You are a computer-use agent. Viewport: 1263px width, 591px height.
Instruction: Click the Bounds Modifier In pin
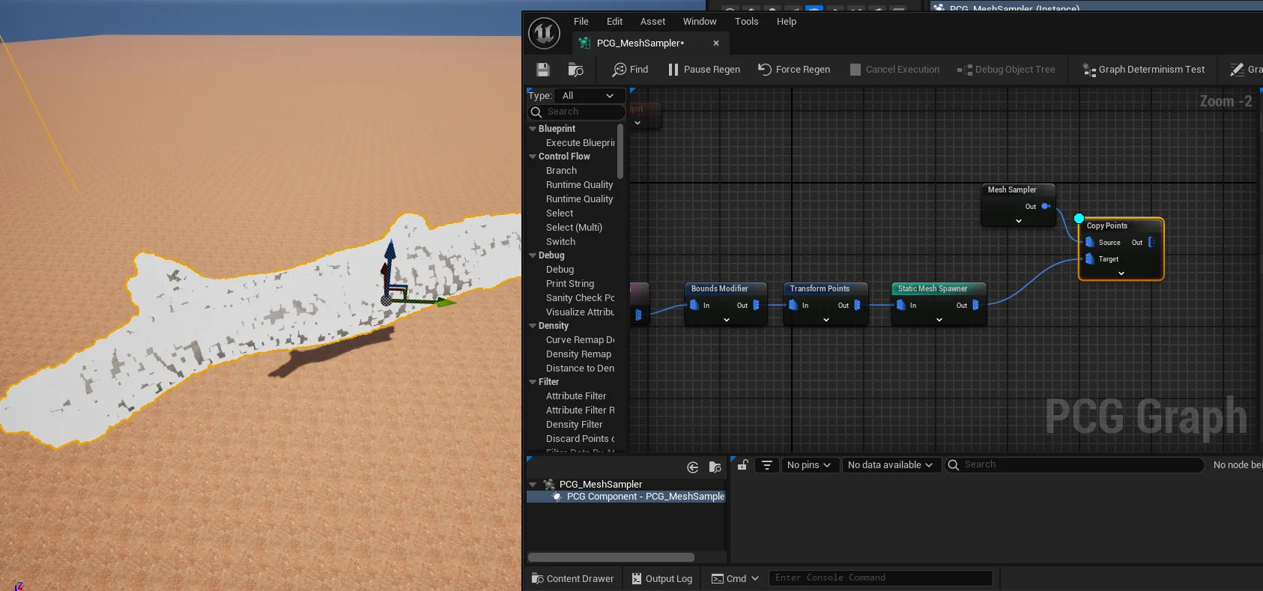coord(694,305)
